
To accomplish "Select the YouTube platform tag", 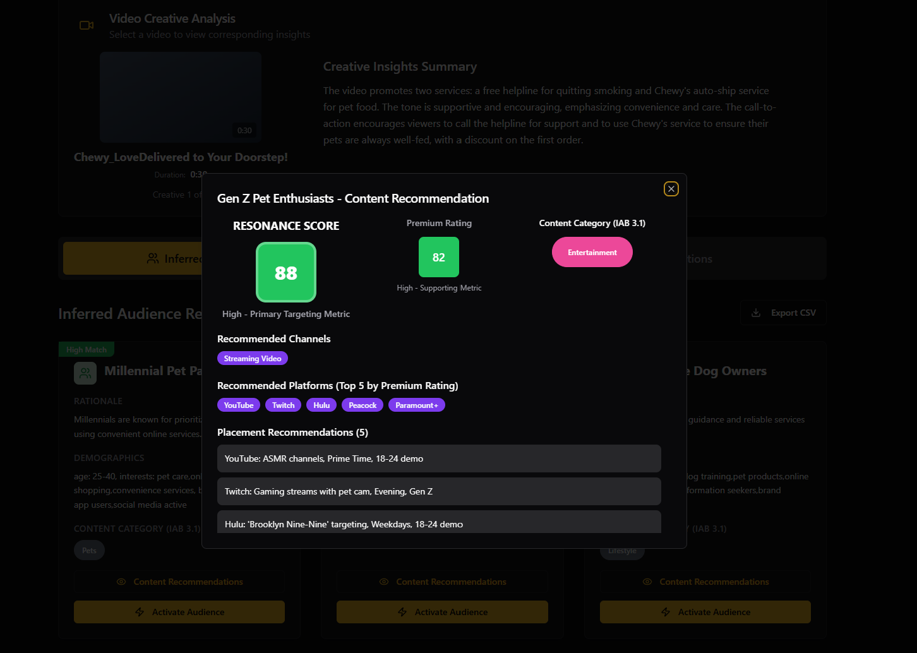I will pyautogui.click(x=239, y=405).
